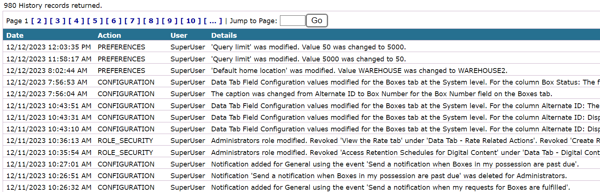Jump to page 5 link
The height and width of the screenshot is (192, 600).
click(x=95, y=21)
